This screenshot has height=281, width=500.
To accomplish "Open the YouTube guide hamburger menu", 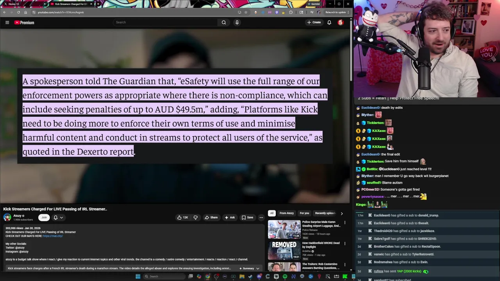I will (7, 23).
